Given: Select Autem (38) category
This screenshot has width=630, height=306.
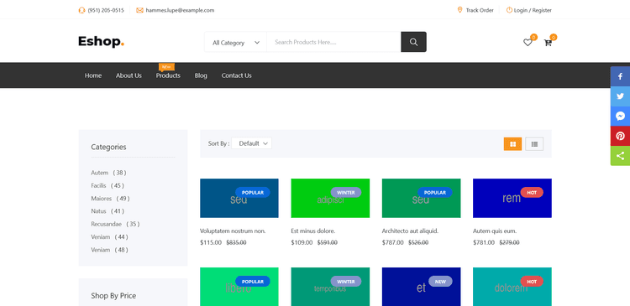Looking at the screenshot, I should click(x=108, y=173).
